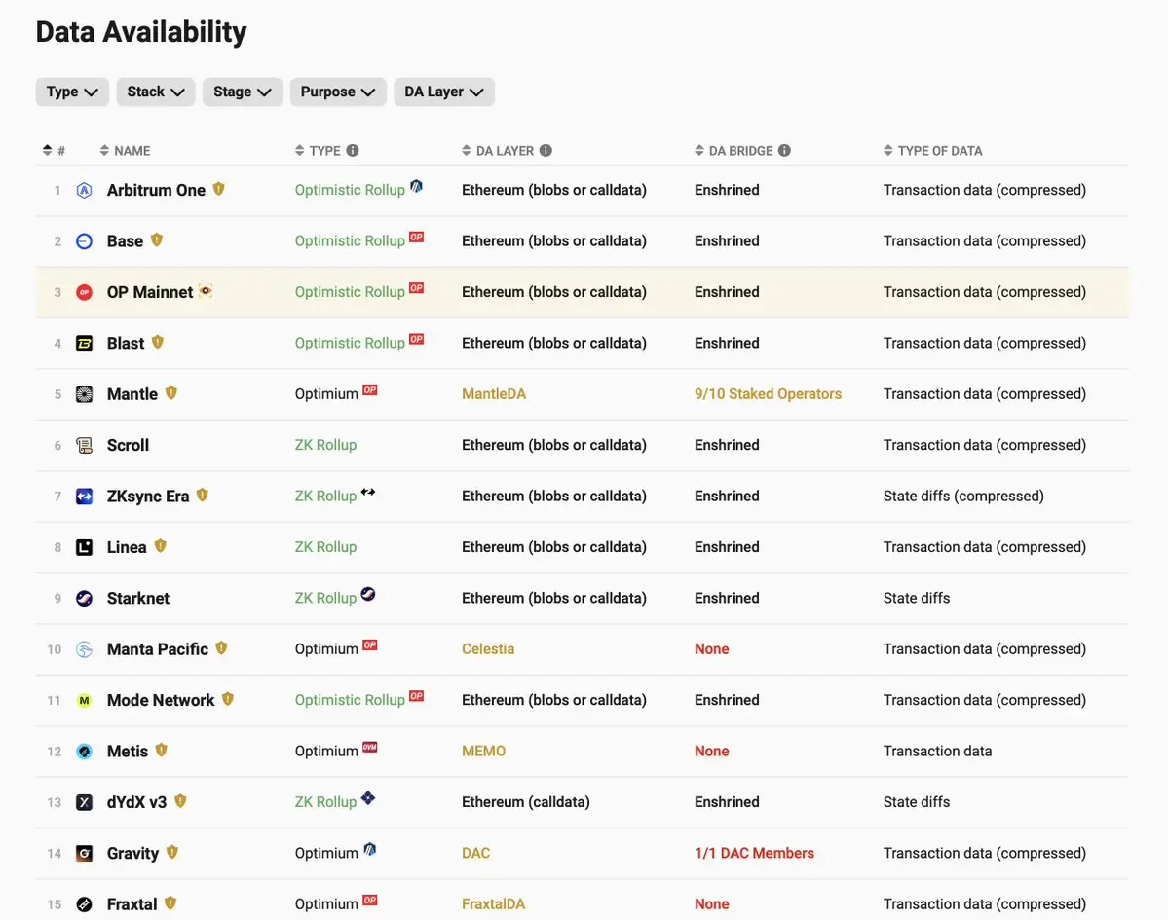This screenshot has height=920, width=1168.
Task: Click the MEMO DA layer cell
Action: coord(483,751)
